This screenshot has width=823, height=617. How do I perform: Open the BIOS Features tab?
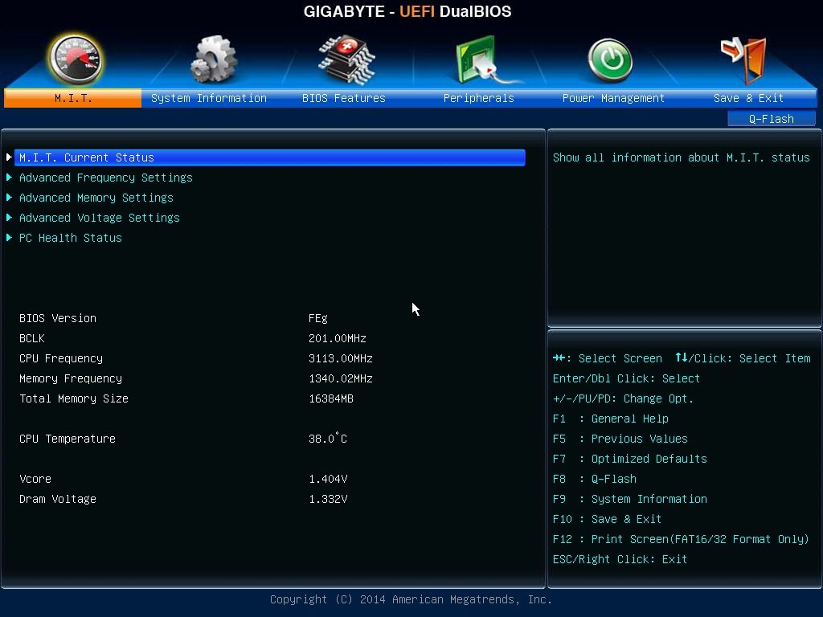tap(344, 98)
